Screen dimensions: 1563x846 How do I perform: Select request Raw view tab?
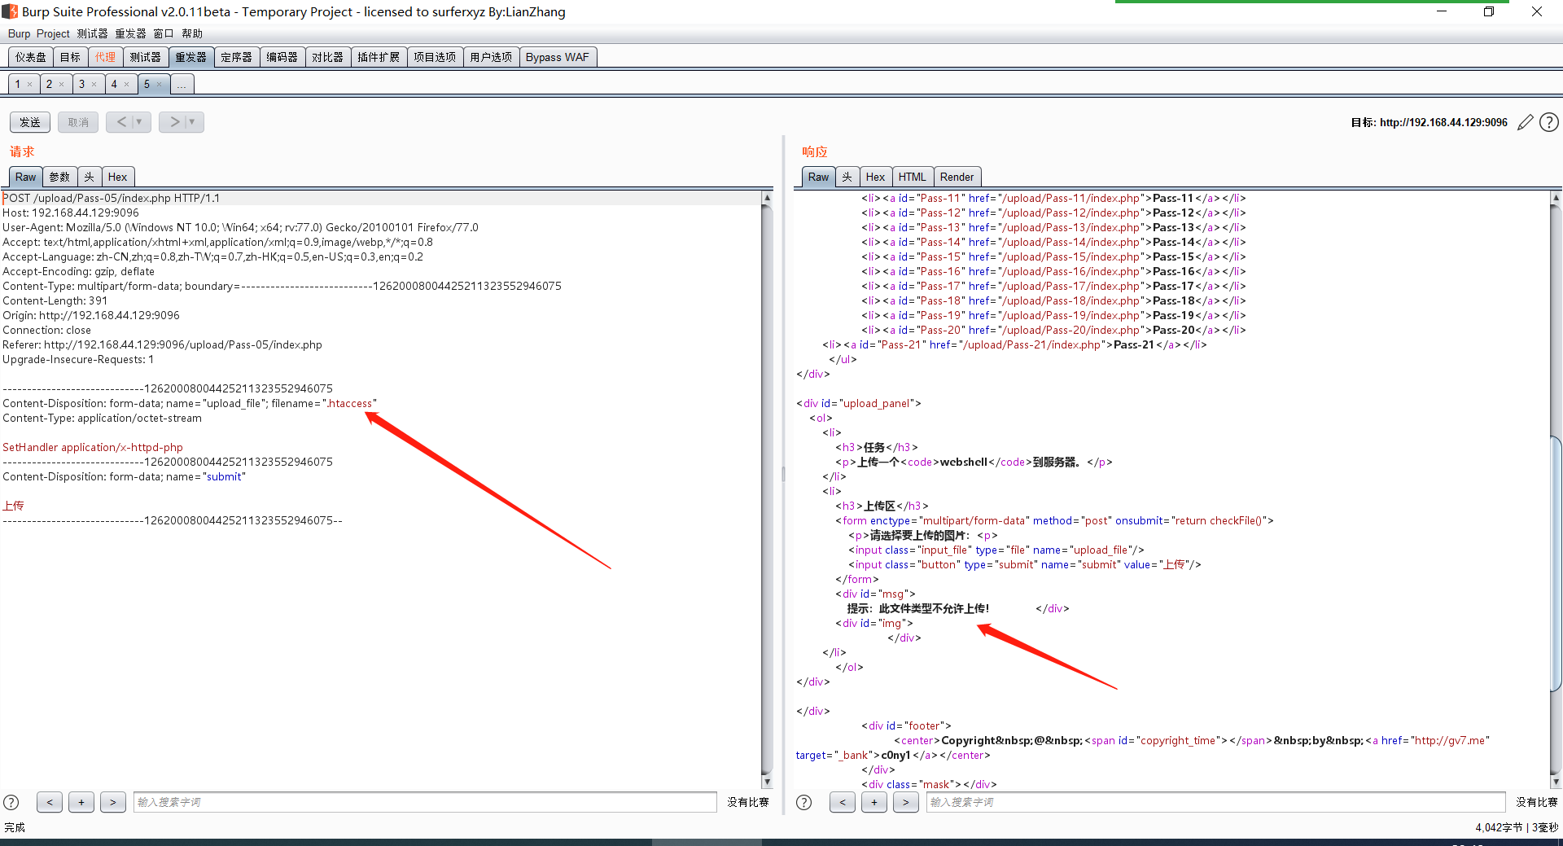[26, 177]
